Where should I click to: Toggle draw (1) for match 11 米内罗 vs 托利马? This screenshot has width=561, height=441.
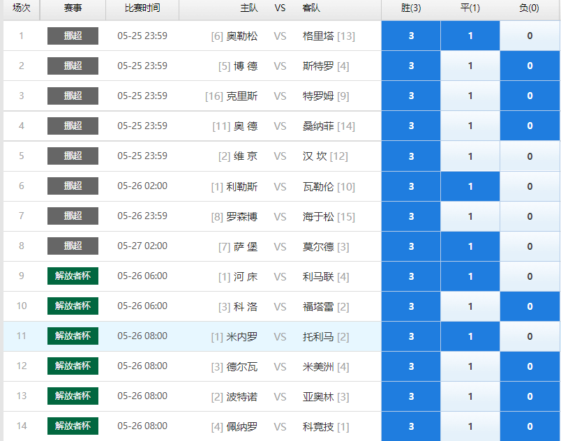click(x=470, y=336)
